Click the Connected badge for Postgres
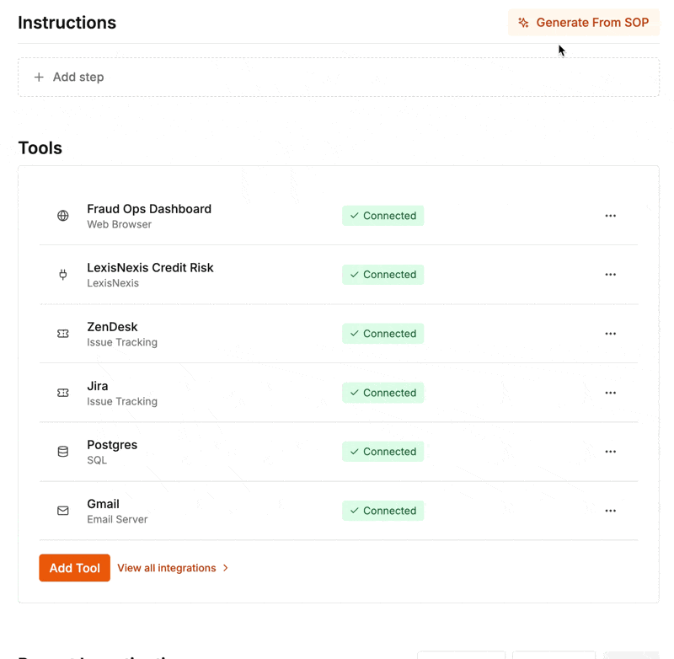Viewport: 674px width, 659px height. click(x=382, y=452)
